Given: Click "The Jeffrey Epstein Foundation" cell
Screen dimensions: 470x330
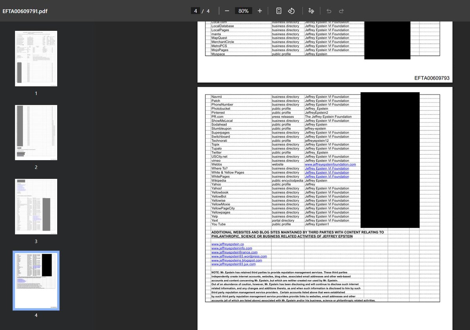Looking at the screenshot, I should [328, 116].
